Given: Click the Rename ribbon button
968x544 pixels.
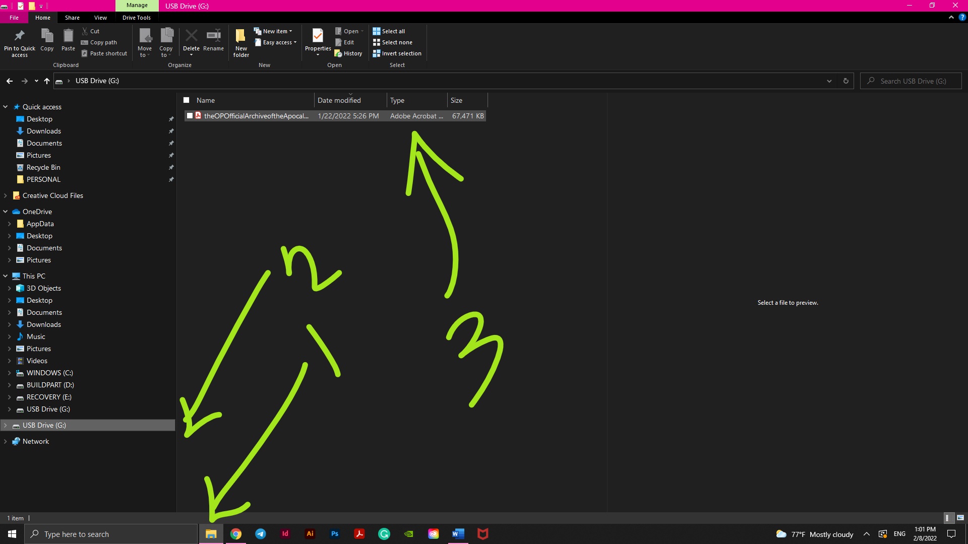Looking at the screenshot, I should click(214, 40).
